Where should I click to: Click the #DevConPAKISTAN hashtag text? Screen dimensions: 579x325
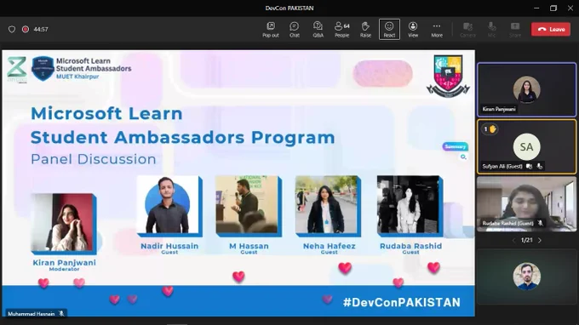pos(401,303)
